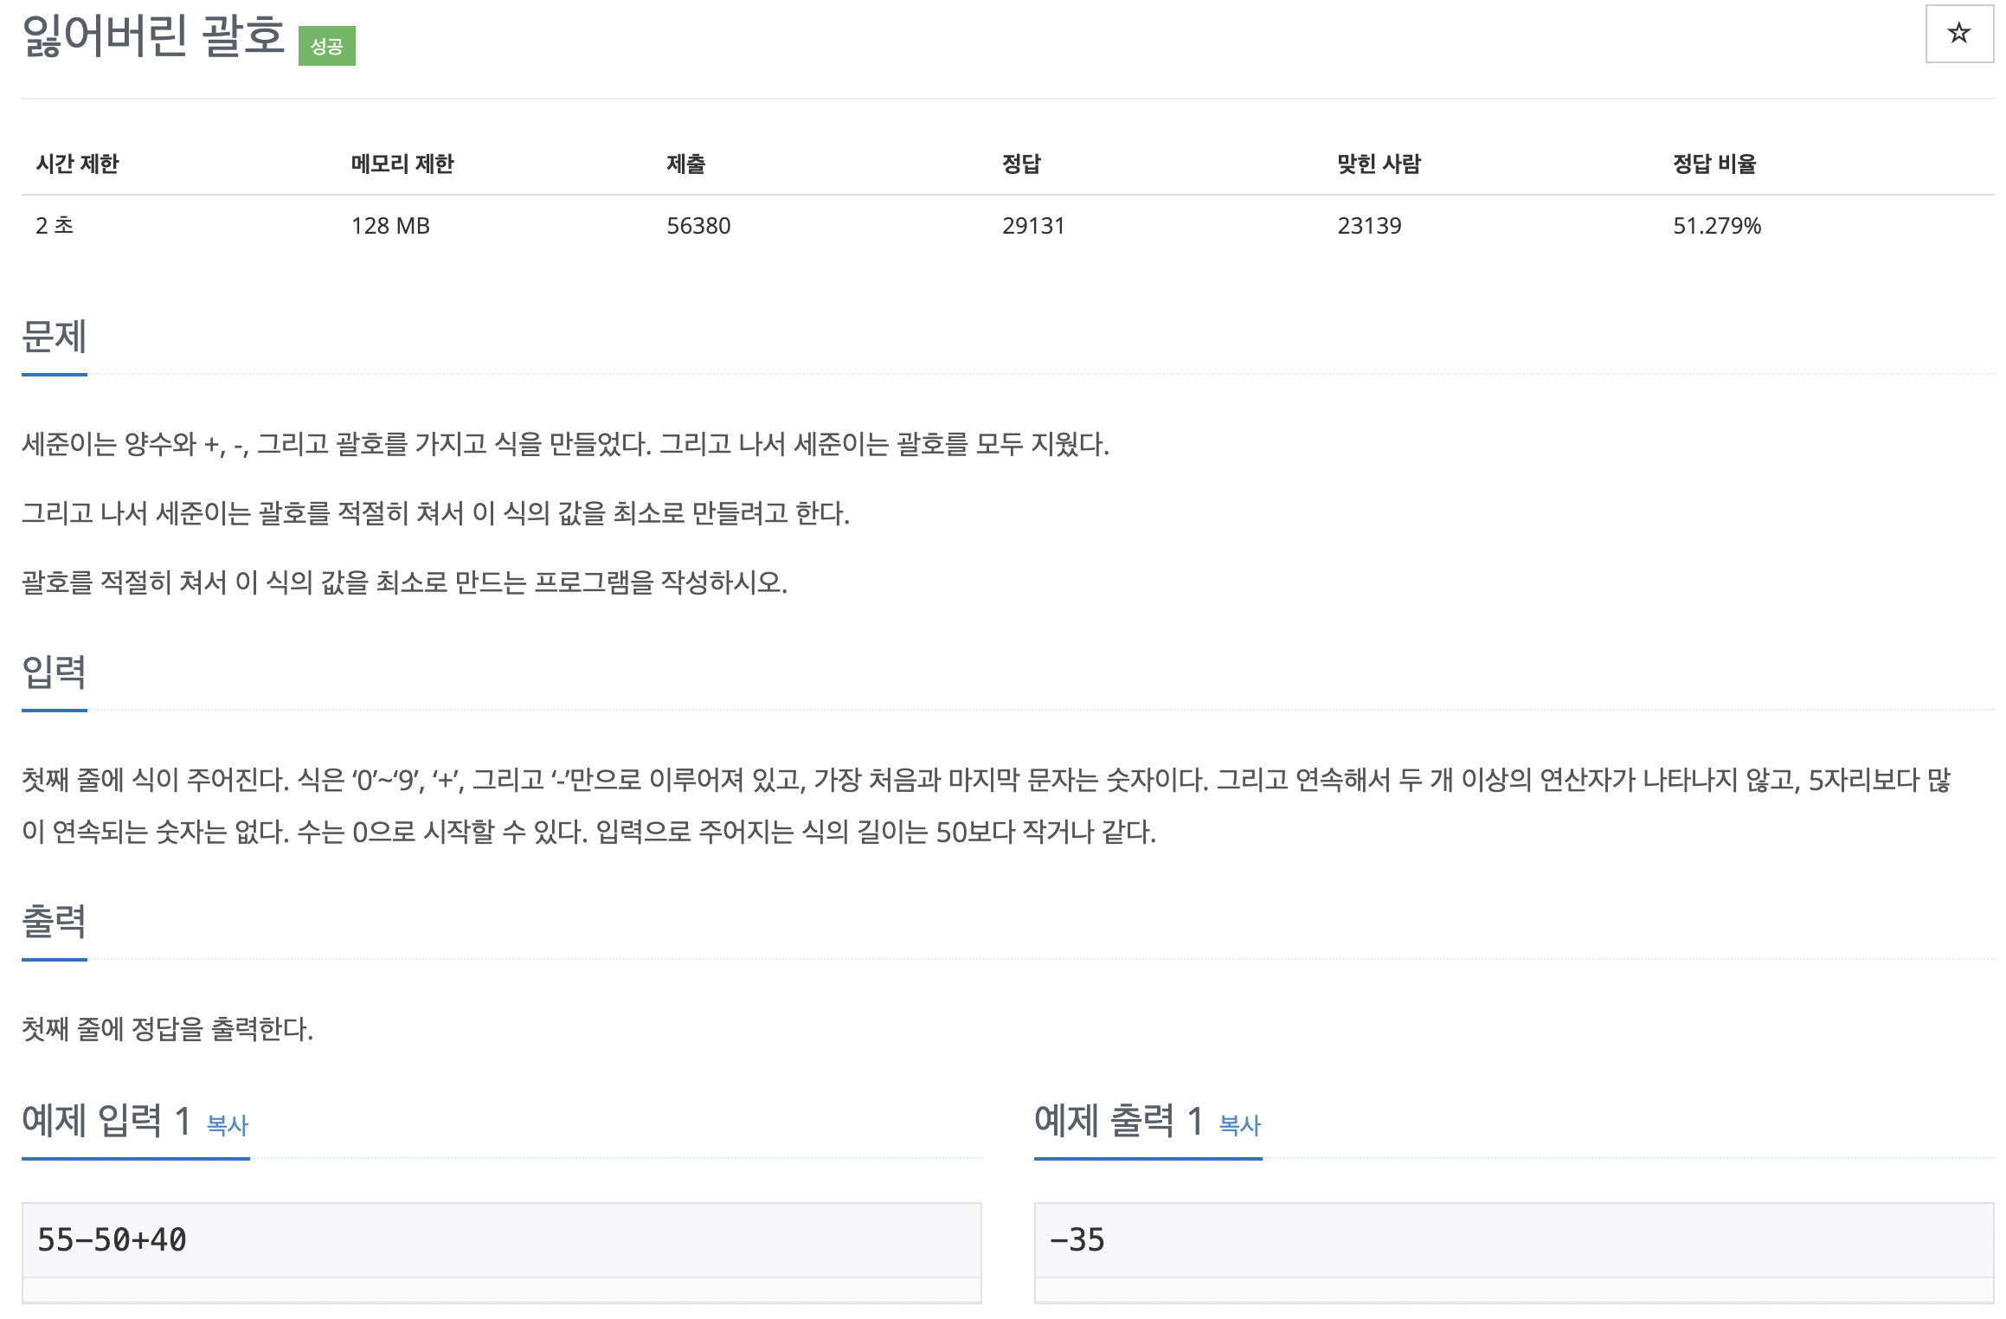Click the 시간 제한 column header
This screenshot has height=1319, width=2006.
(x=77, y=164)
